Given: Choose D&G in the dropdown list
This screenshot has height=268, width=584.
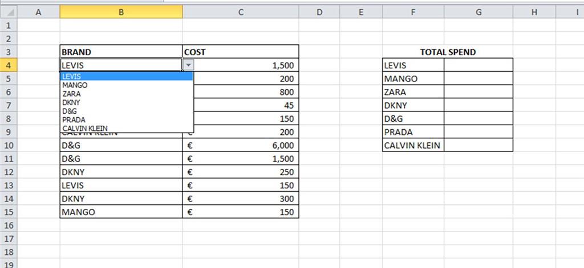Looking at the screenshot, I should (x=126, y=111).
